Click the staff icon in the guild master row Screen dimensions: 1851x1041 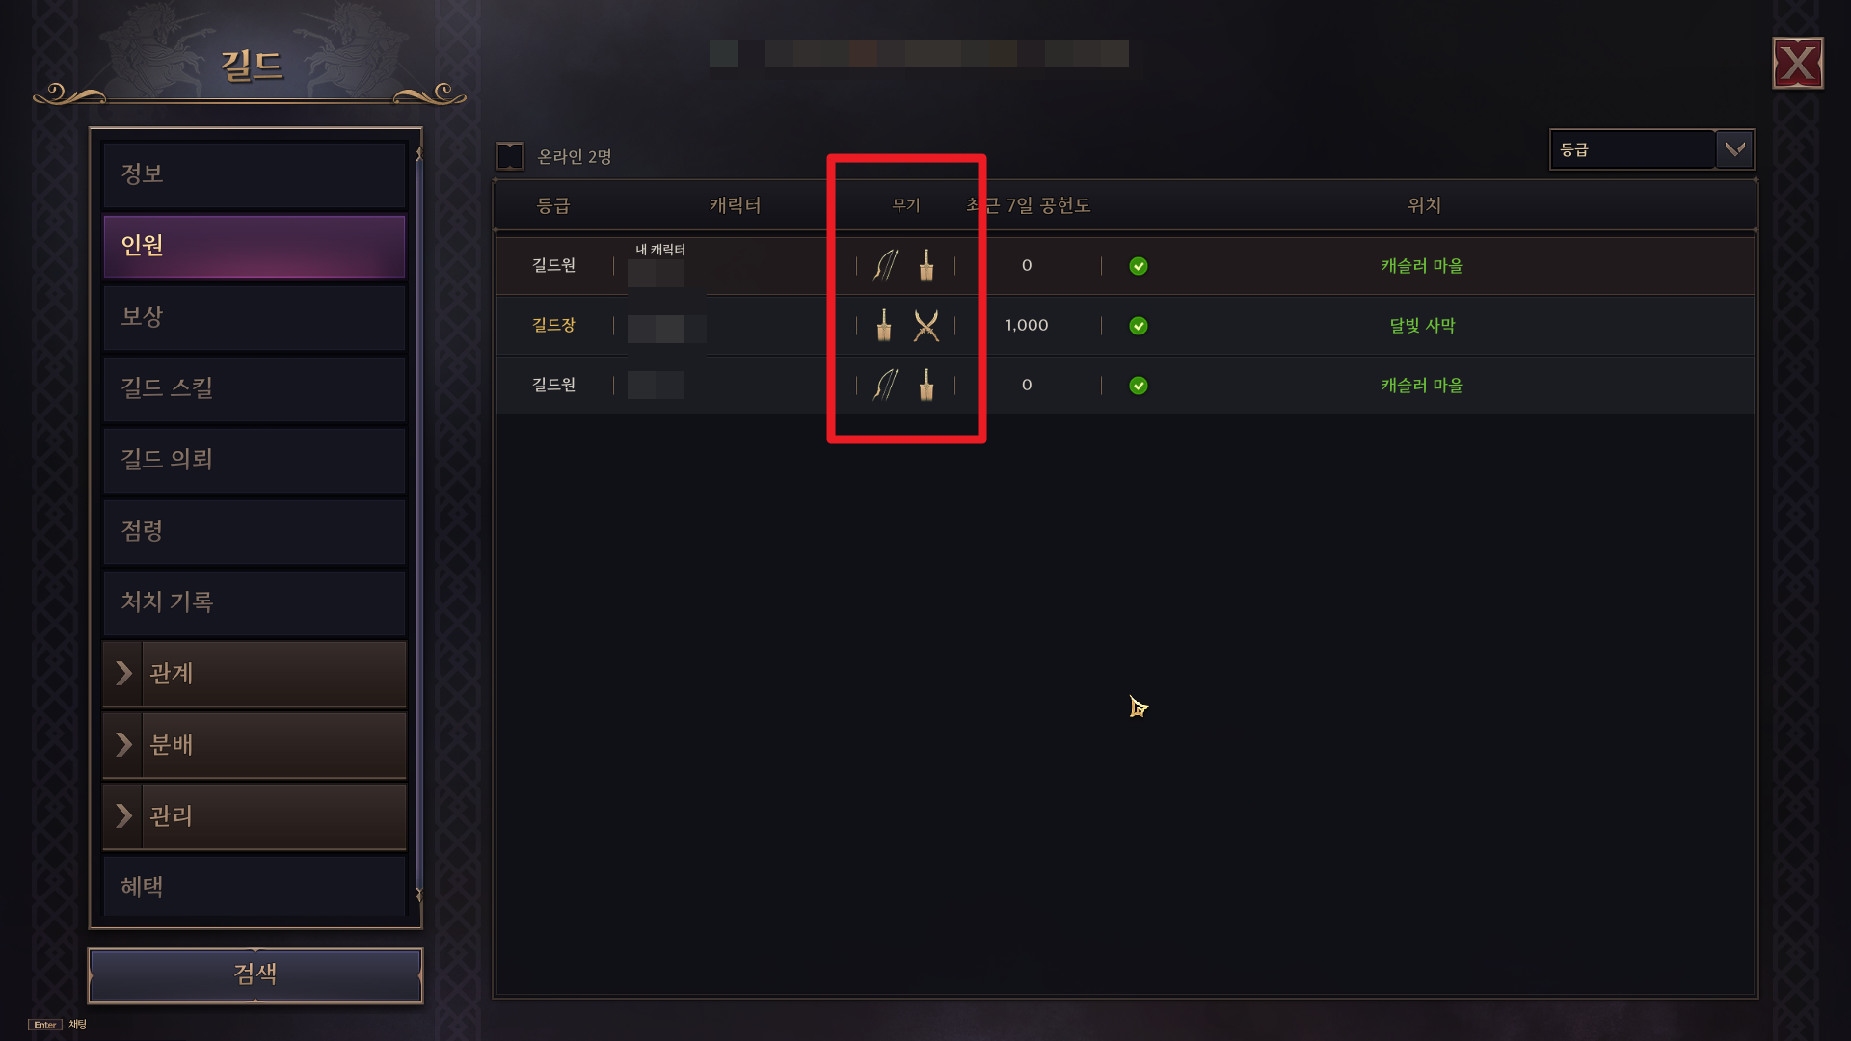pos(884,326)
